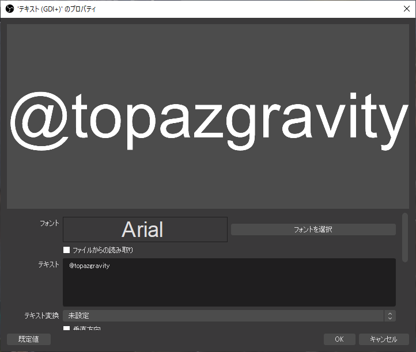Click the フォント label

point(50,223)
